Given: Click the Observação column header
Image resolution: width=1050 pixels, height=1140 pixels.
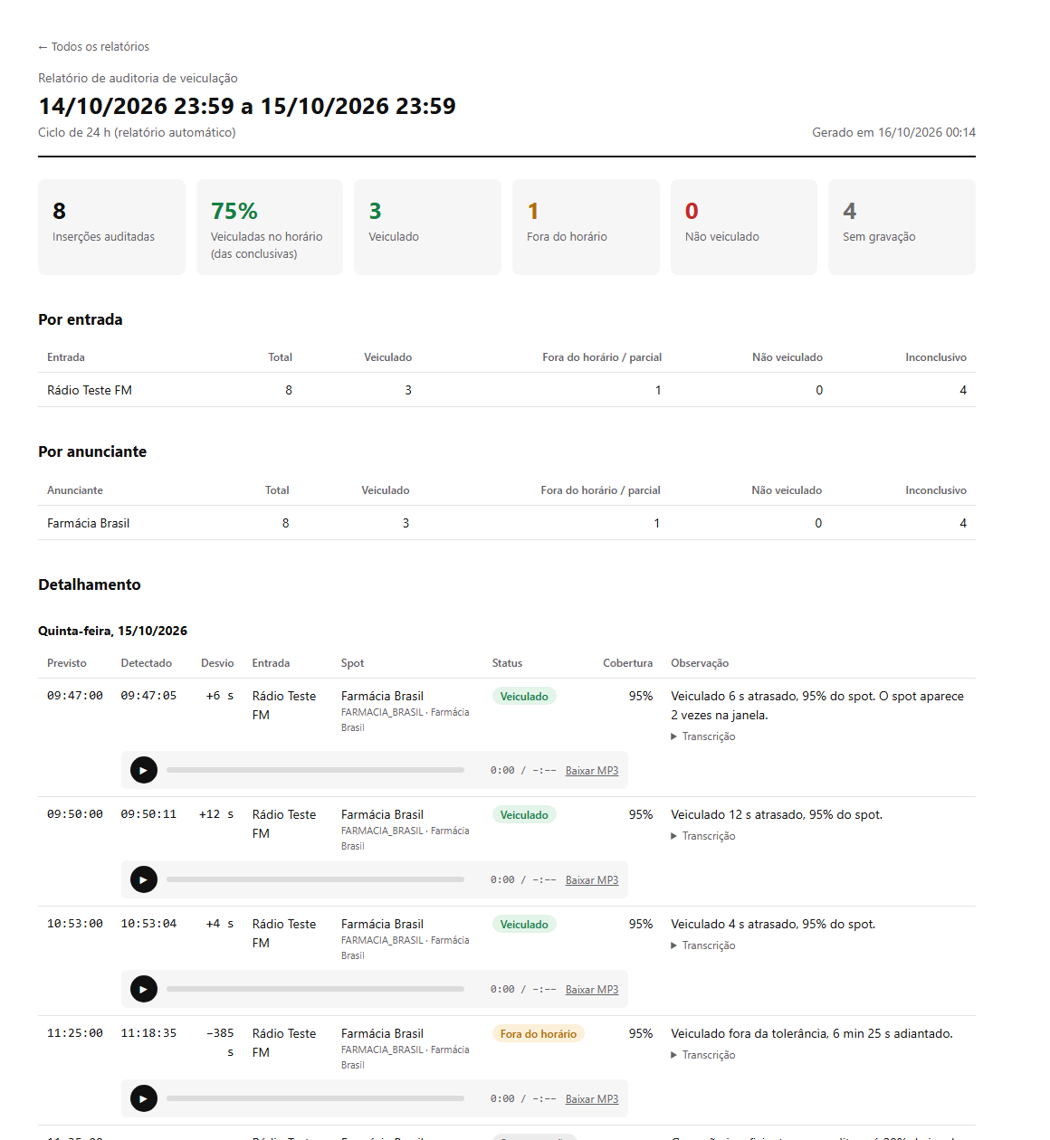Looking at the screenshot, I should point(700,663).
